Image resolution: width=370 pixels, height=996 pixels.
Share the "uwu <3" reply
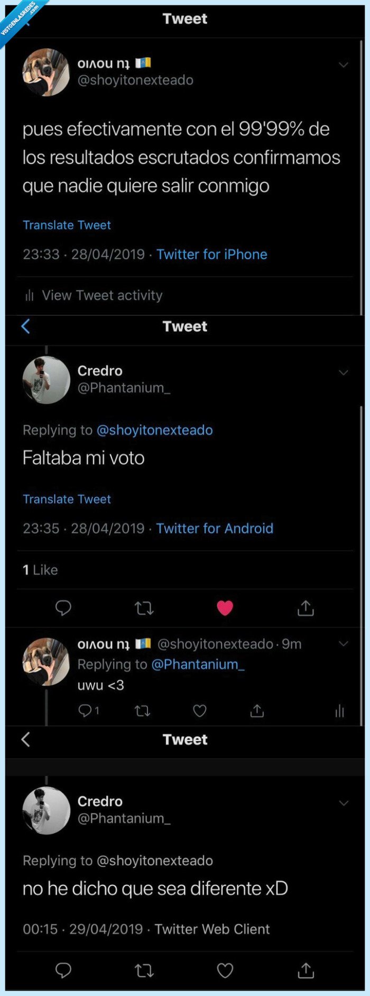[x=257, y=711]
